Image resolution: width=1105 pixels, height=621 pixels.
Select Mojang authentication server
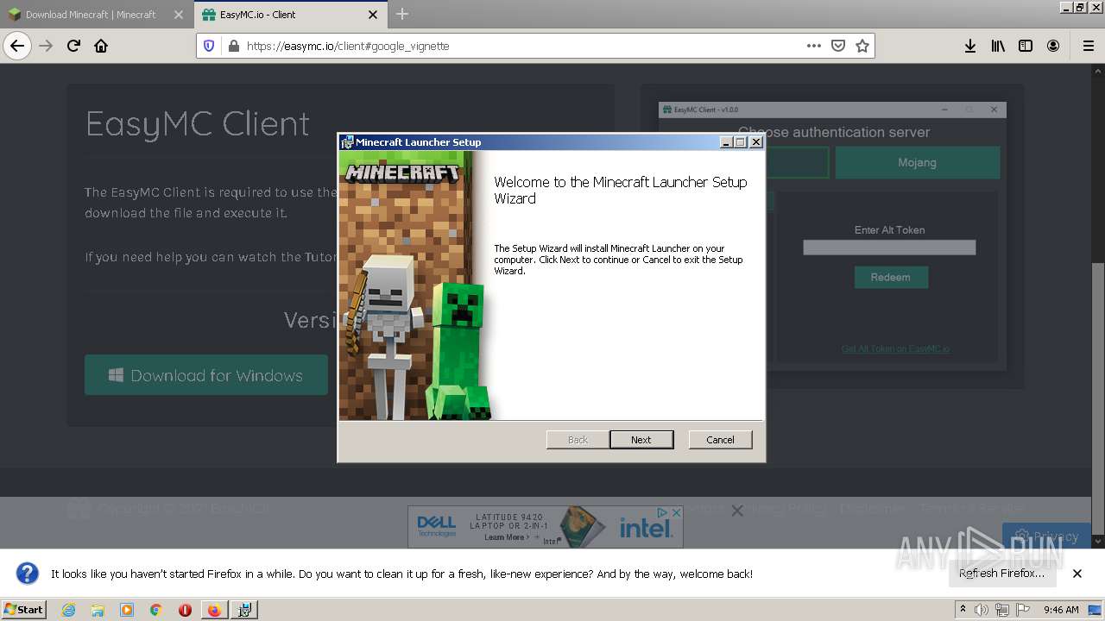tap(917, 162)
